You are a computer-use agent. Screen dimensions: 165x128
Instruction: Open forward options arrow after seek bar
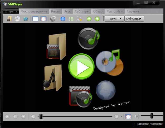click(122, 117)
